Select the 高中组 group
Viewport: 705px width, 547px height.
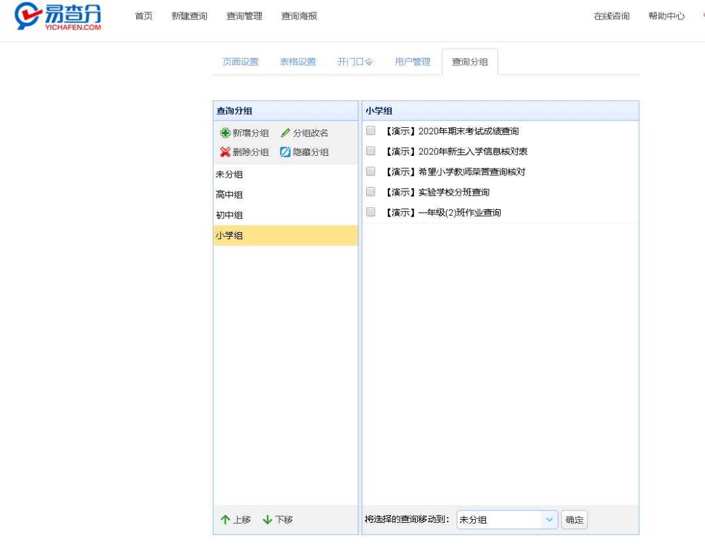tap(229, 195)
